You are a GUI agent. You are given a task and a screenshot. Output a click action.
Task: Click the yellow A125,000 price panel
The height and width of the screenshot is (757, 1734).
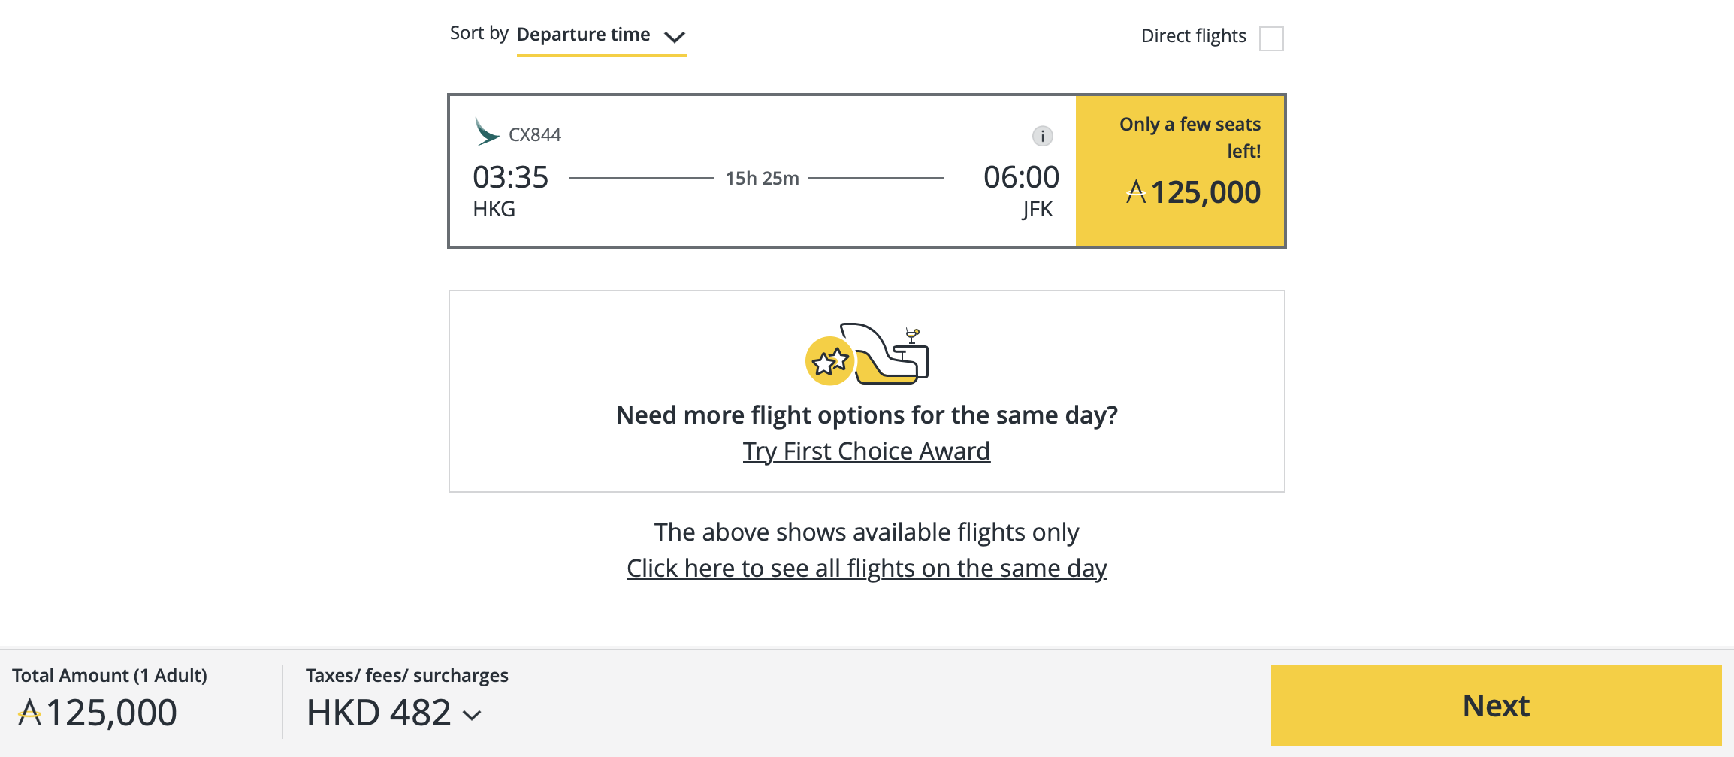[x=1180, y=170]
